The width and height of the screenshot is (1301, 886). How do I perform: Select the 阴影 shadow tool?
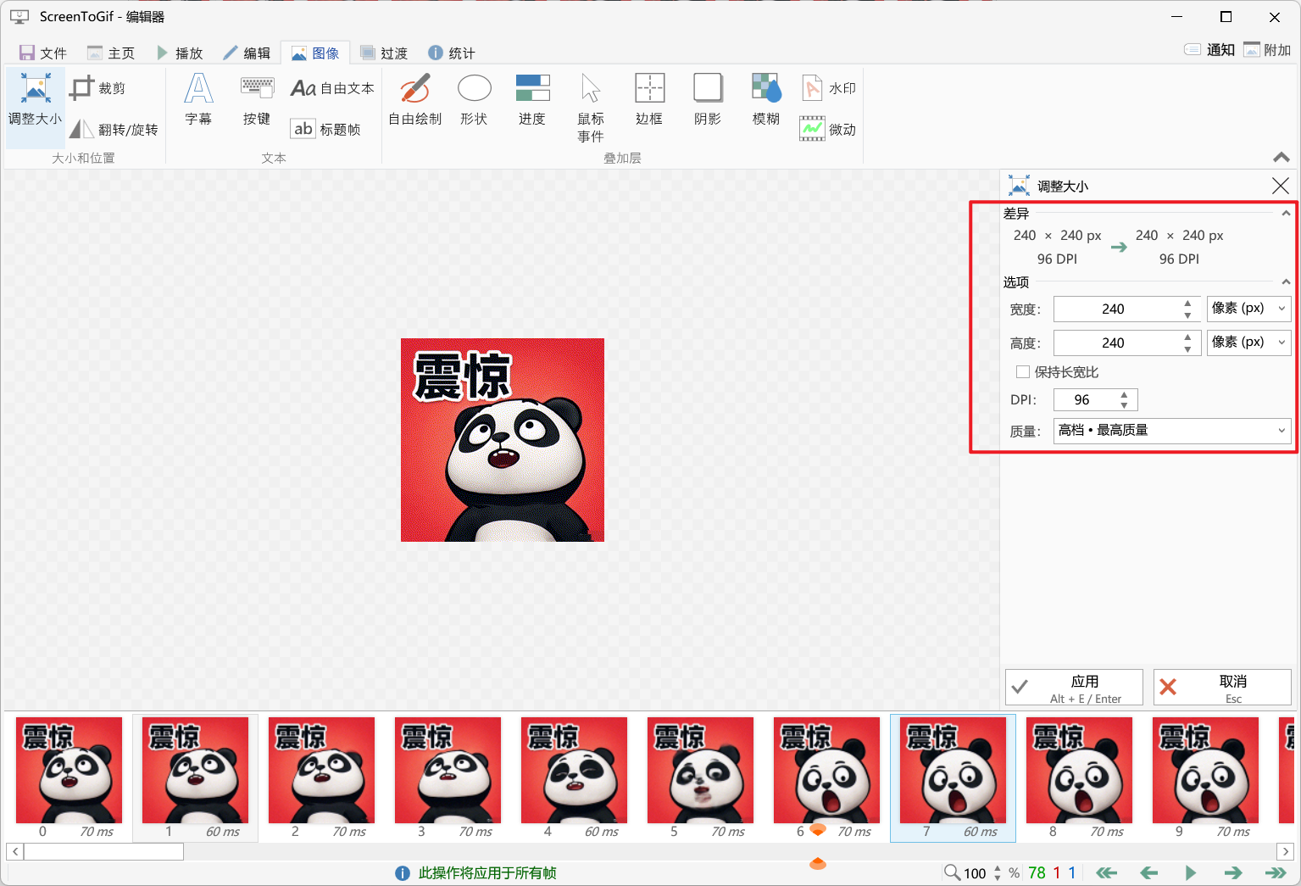tap(708, 100)
